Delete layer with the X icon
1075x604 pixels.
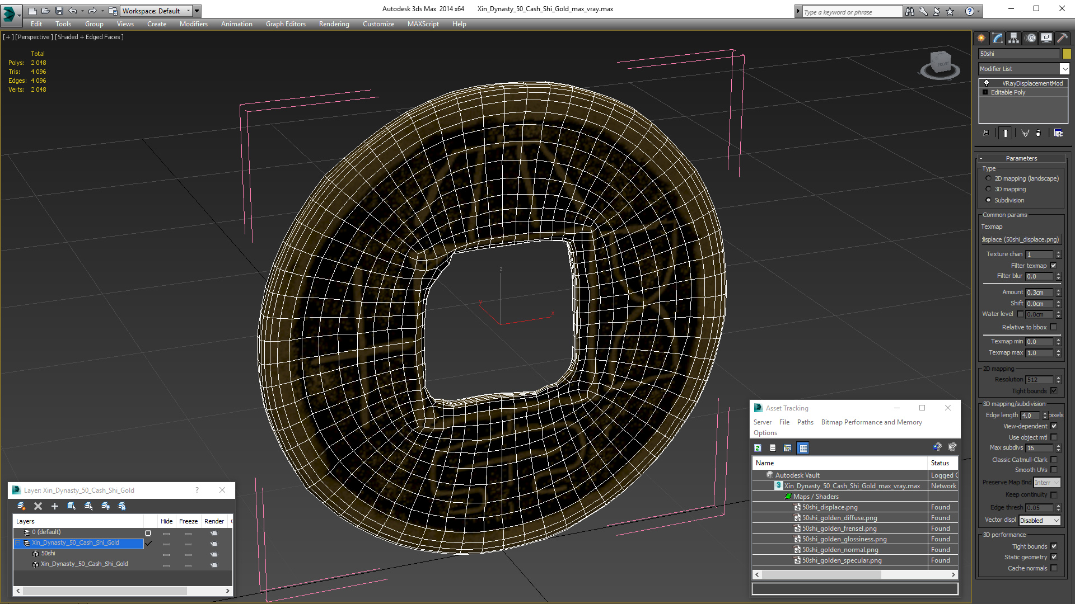[x=38, y=506]
